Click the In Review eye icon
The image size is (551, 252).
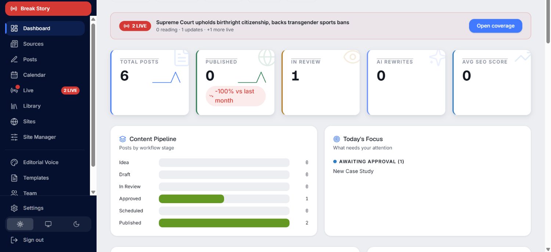(x=352, y=57)
